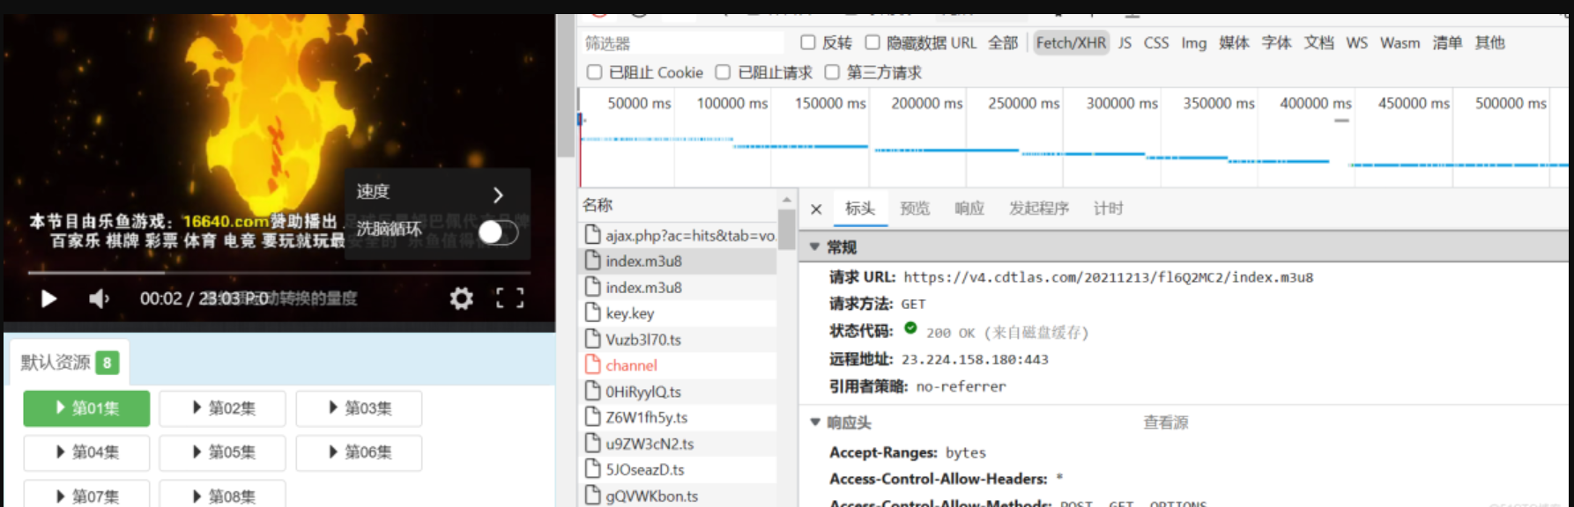Screen dimensions: 1574x507
Task: Filter requests by 清单 manifest type
Action: pos(1447,42)
